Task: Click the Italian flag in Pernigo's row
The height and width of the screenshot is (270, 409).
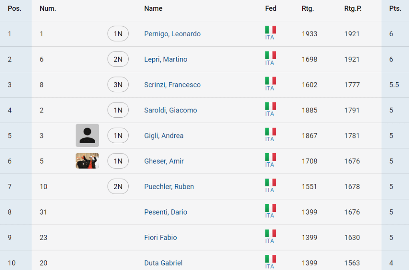Action: [x=270, y=30]
